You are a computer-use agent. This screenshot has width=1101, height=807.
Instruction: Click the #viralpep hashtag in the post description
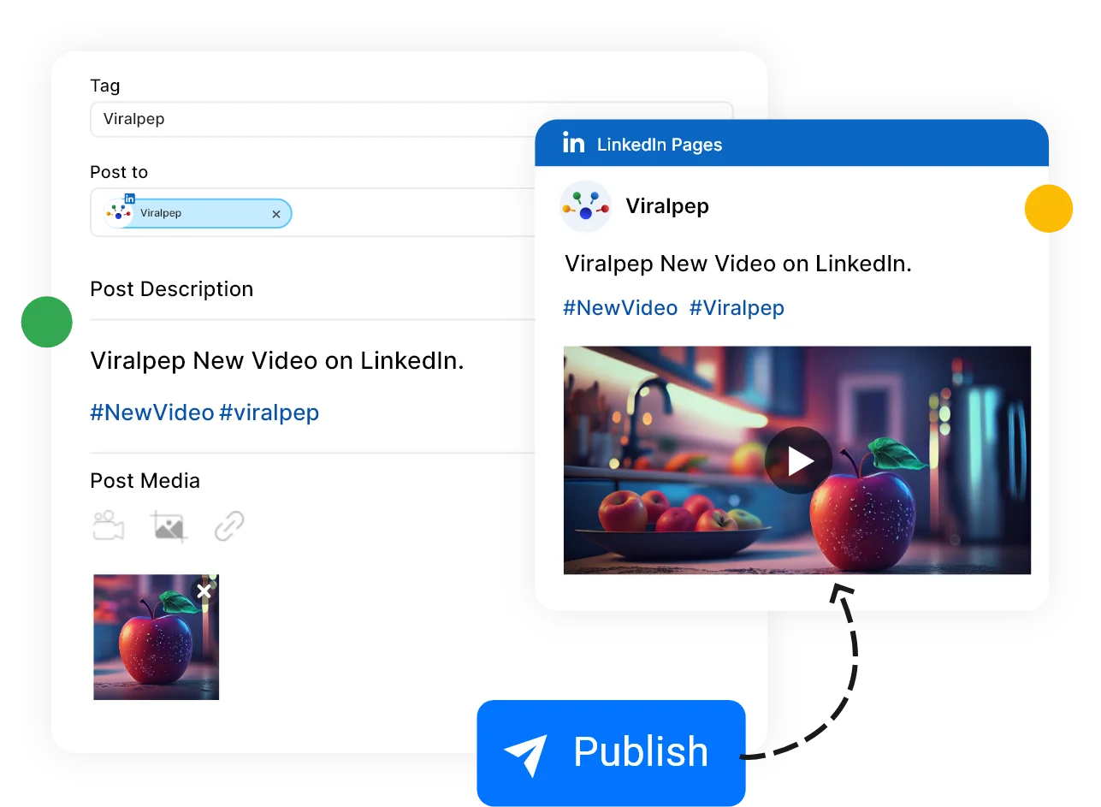coord(269,412)
